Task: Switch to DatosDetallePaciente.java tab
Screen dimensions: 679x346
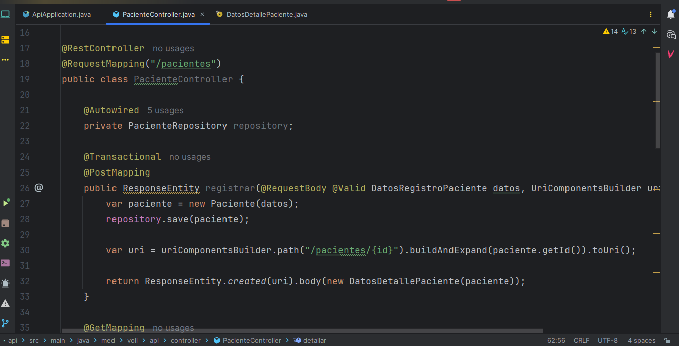Action: [x=262, y=14]
